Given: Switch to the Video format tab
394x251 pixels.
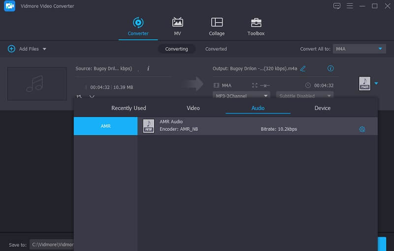Looking at the screenshot, I should coord(193,108).
